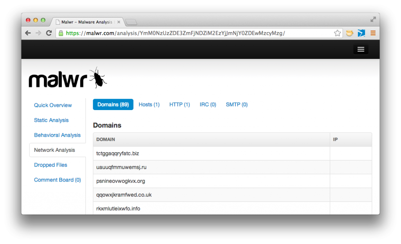Viewport: 401px width, 244px height.
Task: Minimize the window with the yellow button
Action: click(36, 20)
